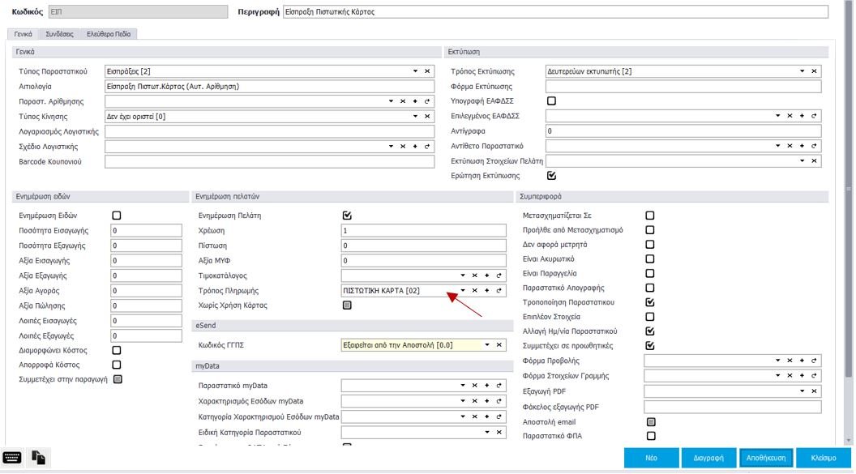Add new entry with plus icon in Παραστ. Αρίθμησης

pos(415,101)
